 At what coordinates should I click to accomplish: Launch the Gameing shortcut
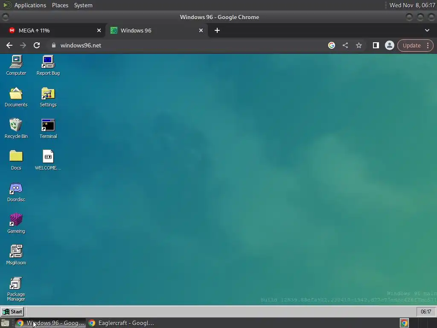point(16,223)
